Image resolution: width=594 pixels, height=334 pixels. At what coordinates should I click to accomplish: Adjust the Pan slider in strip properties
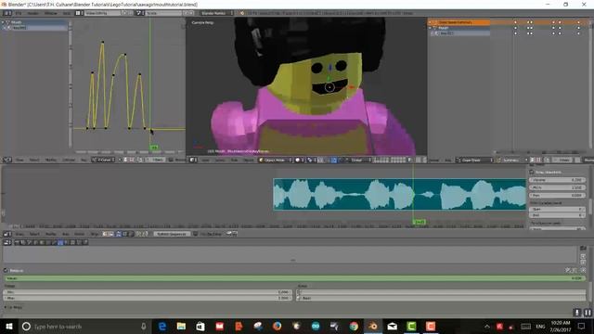(557, 195)
